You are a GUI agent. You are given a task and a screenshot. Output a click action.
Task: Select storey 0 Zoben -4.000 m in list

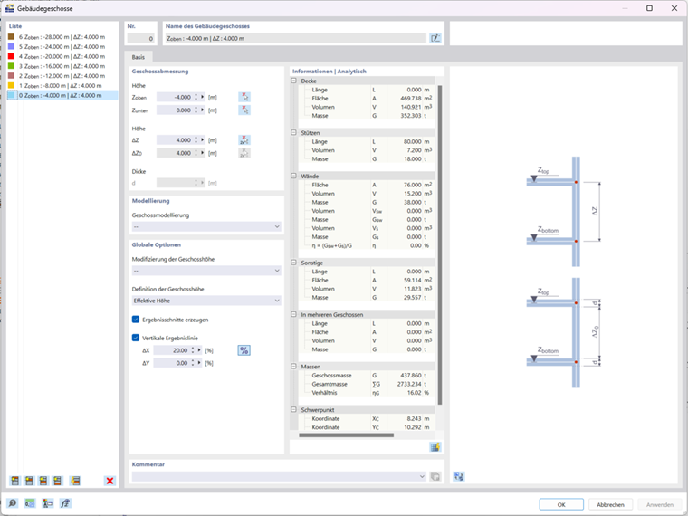coord(62,95)
